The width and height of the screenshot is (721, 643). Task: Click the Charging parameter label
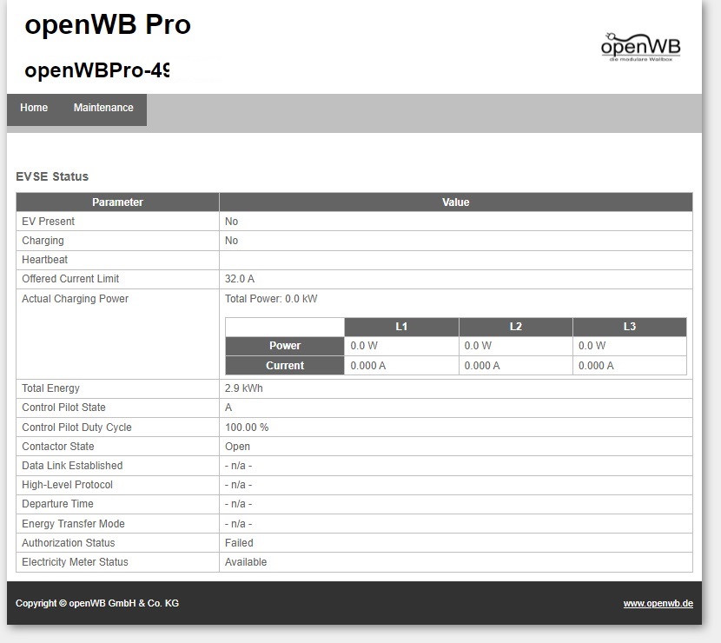pos(43,241)
